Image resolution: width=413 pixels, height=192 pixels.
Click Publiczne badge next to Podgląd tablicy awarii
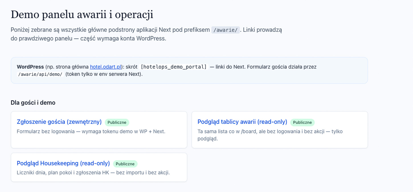(x=302, y=122)
